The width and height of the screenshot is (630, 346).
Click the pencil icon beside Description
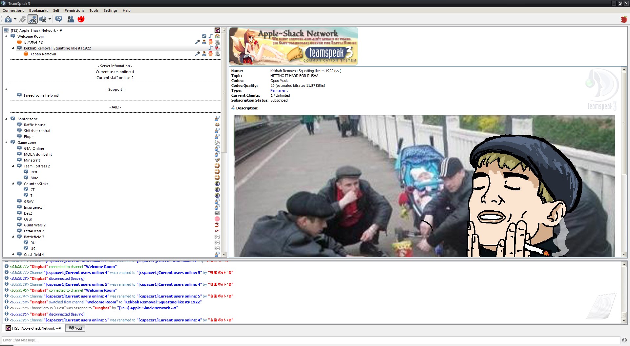233,108
